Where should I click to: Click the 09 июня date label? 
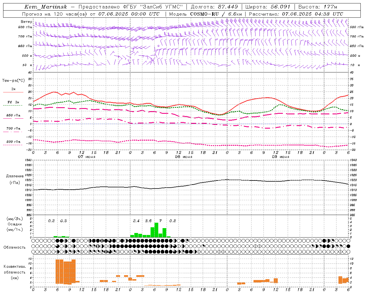pos(281,157)
